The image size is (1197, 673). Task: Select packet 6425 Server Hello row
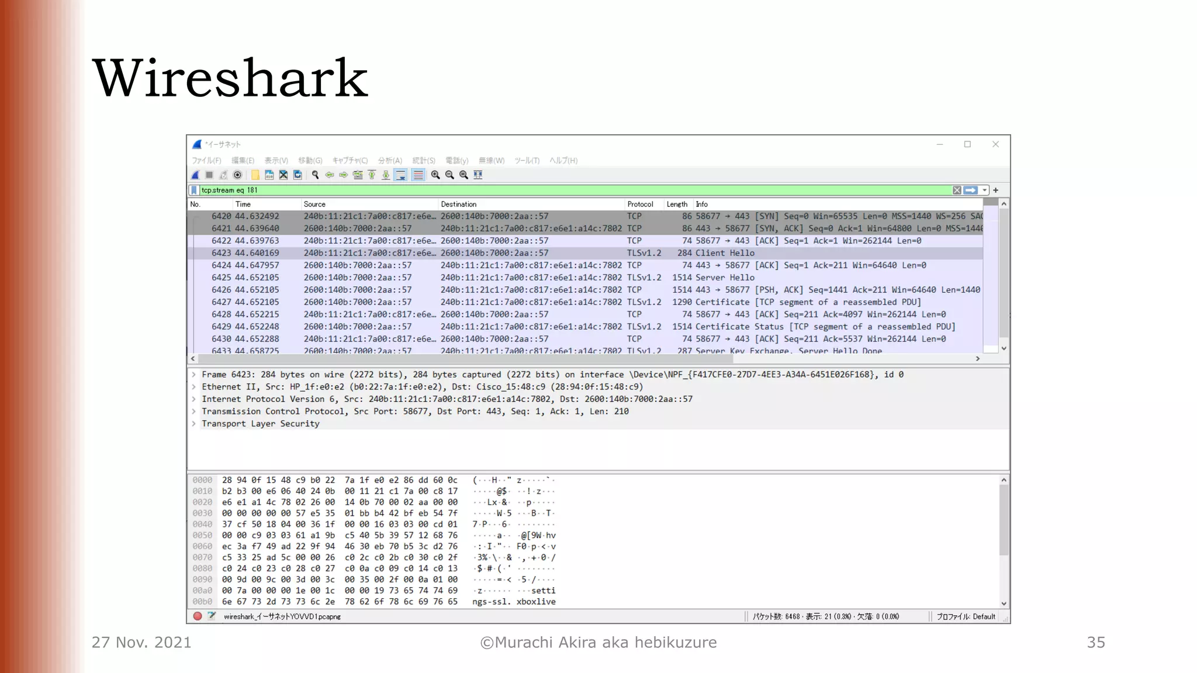click(585, 277)
